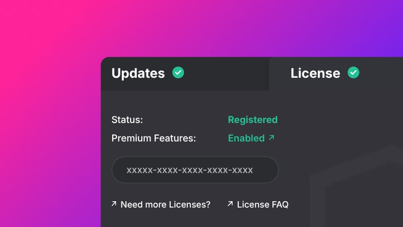Screen dimensions: 403x227
Task: Click the green checkmark beside Updates
Action: [x=178, y=73]
